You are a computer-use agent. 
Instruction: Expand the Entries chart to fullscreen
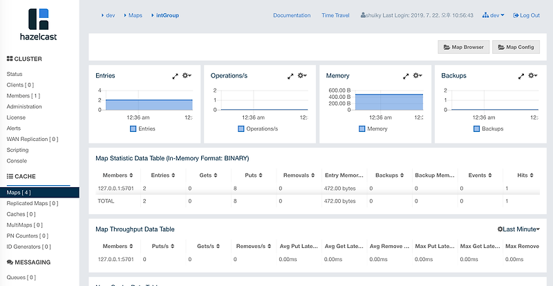pos(175,76)
